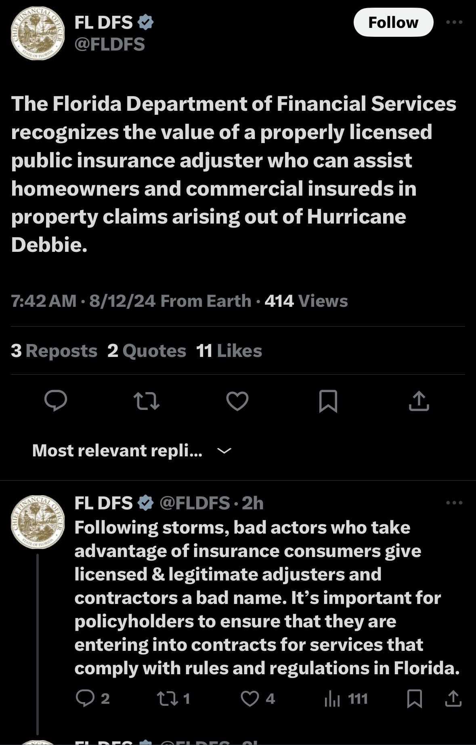Expand the Most relevant replies chevron

(x=224, y=450)
